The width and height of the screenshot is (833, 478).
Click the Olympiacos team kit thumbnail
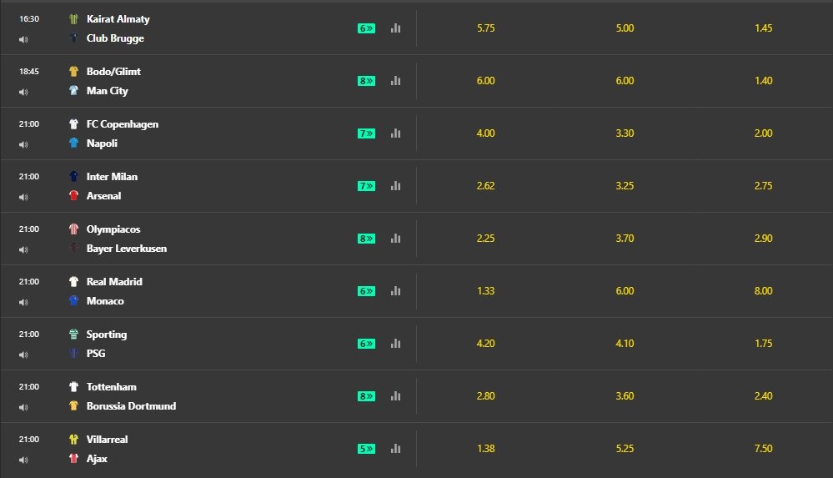(73, 229)
